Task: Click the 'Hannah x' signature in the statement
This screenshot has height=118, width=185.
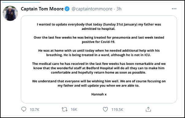Action: (99, 94)
